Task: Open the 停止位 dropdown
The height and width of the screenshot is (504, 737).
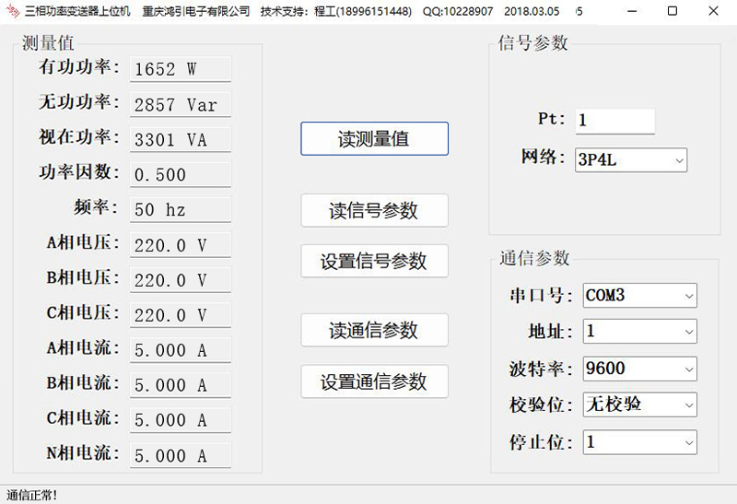Action: [639, 442]
